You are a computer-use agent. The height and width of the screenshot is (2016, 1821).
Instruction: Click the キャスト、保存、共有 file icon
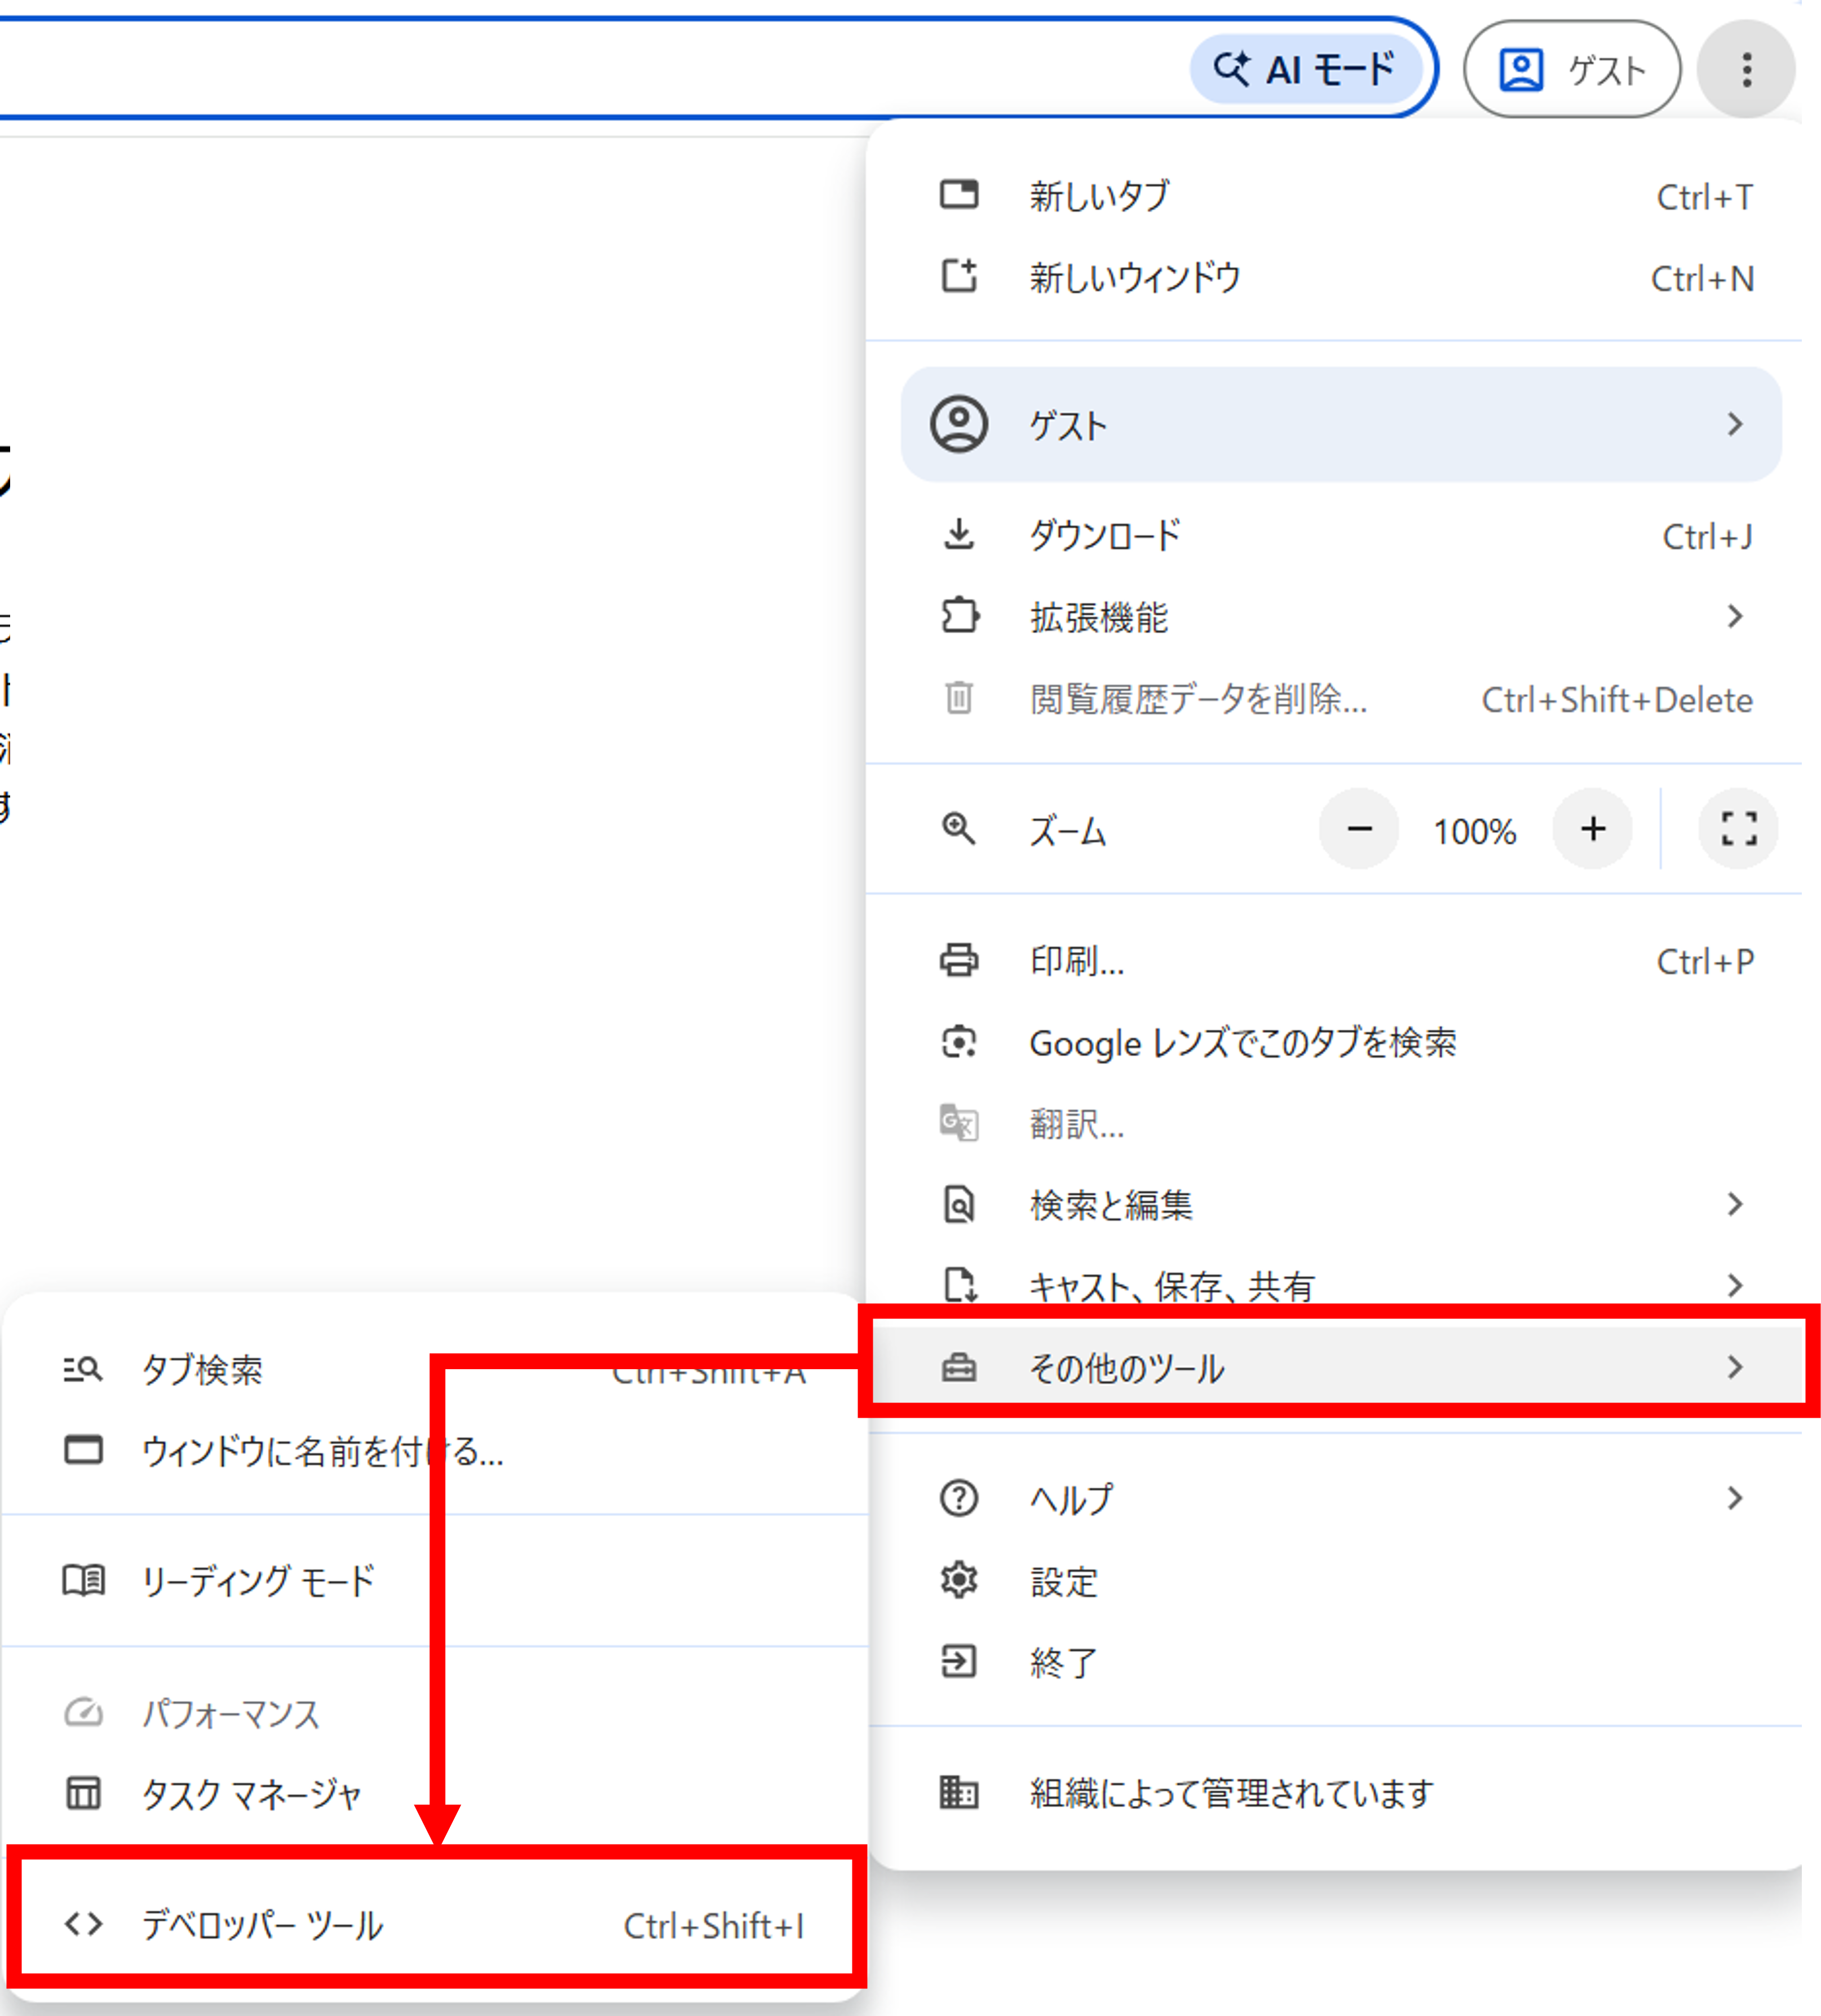pyautogui.click(x=959, y=1284)
